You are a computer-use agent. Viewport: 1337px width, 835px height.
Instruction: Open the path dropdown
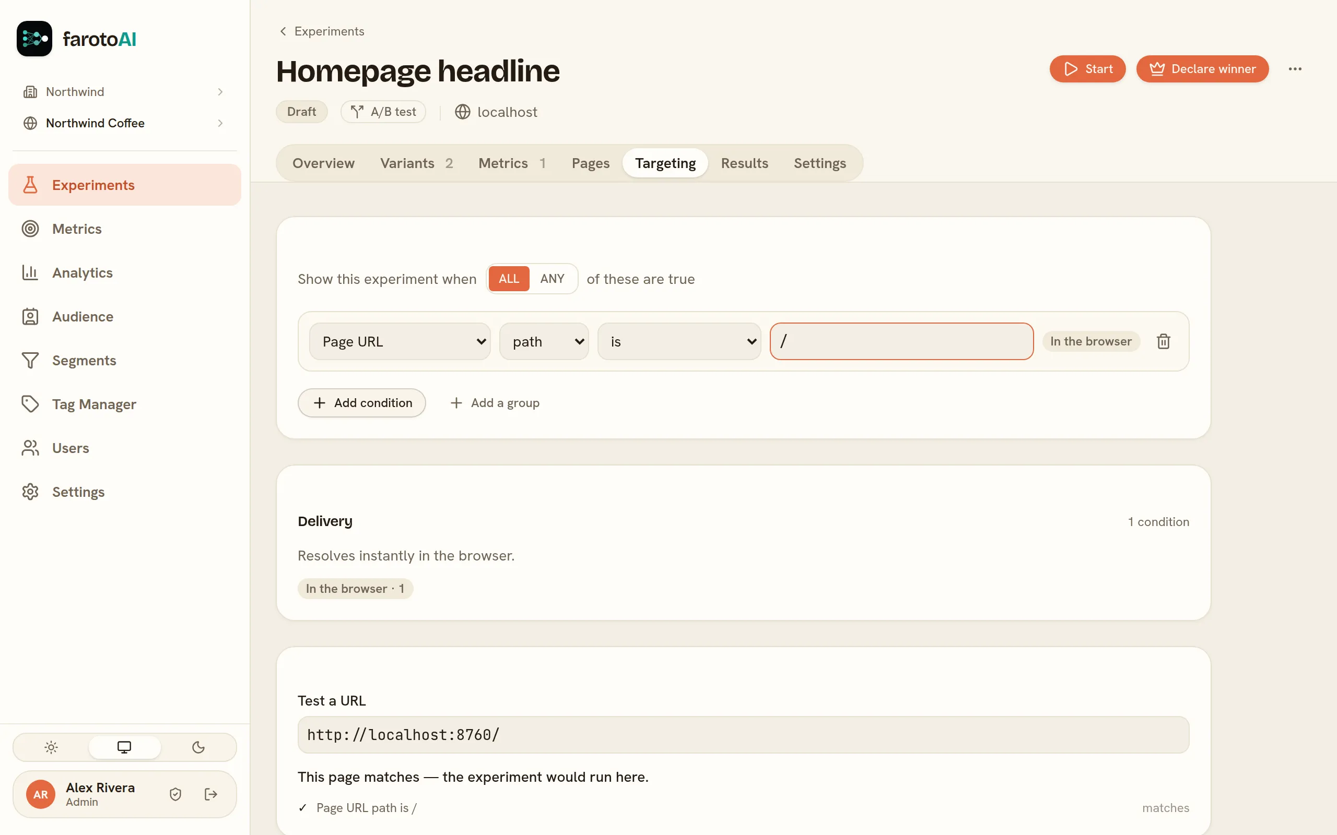click(544, 341)
